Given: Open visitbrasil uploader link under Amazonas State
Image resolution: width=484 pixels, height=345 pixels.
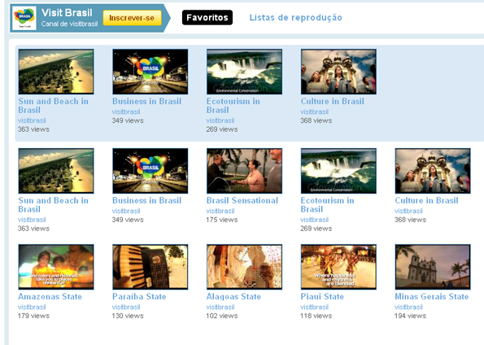Looking at the screenshot, I should click(32, 307).
